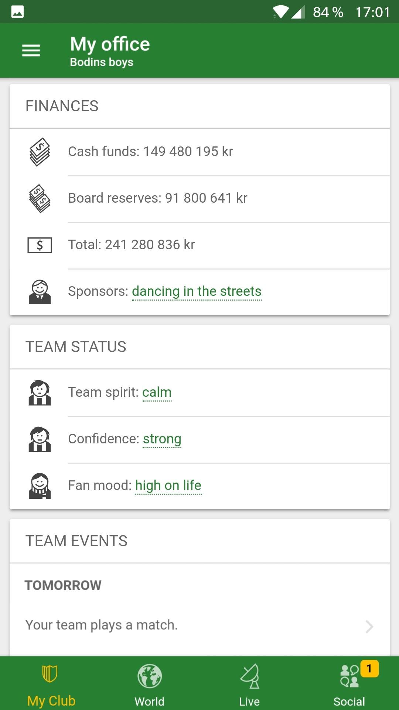Tap the fan mood supporter icon
The height and width of the screenshot is (710, 399).
point(40,486)
